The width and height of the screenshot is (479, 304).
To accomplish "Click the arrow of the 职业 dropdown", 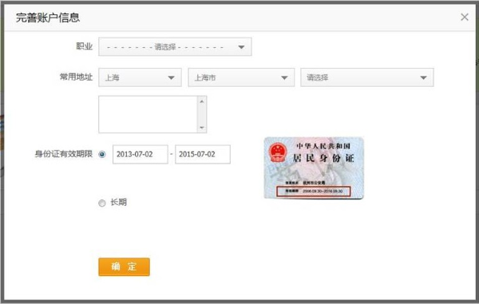I will pos(241,47).
